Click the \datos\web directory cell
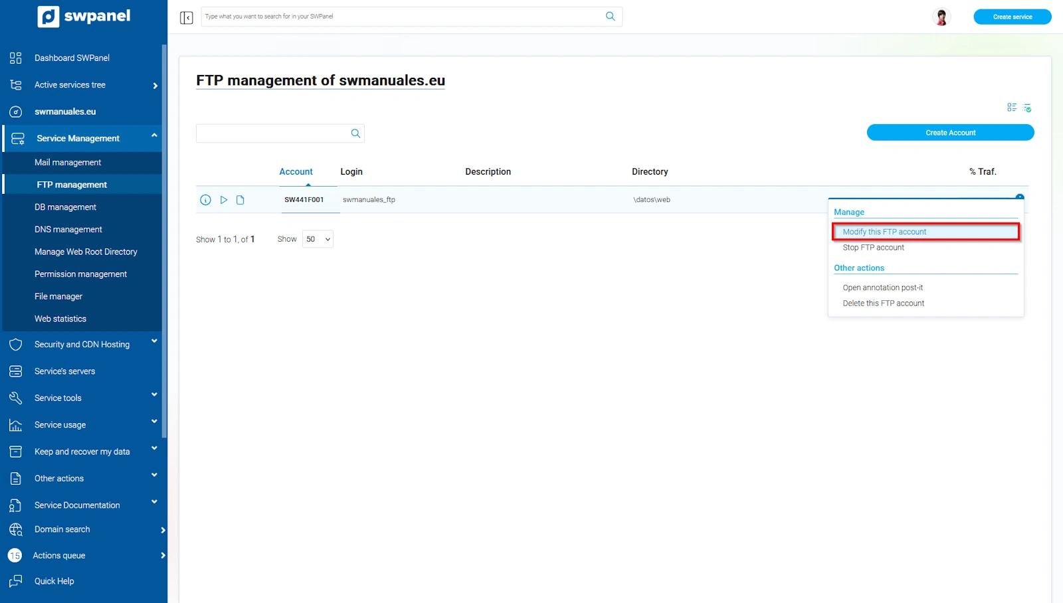1063x603 pixels. click(652, 200)
